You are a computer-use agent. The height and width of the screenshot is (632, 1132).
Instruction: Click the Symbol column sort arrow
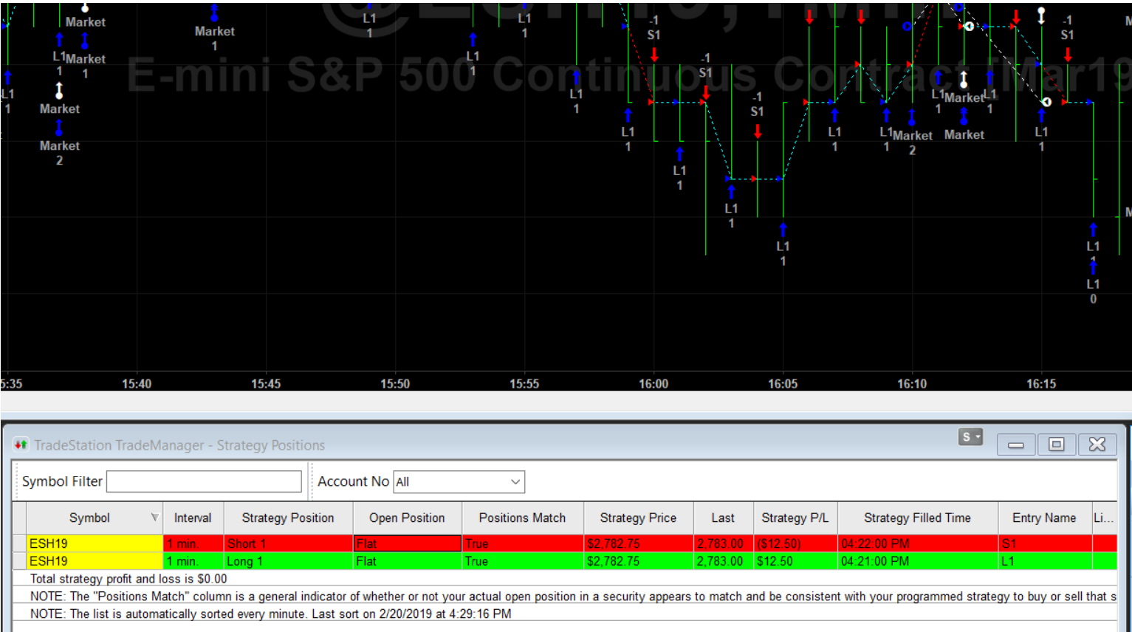pos(154,518)
